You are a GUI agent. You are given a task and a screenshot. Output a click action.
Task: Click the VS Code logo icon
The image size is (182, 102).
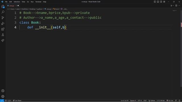(x=2, y=2)
